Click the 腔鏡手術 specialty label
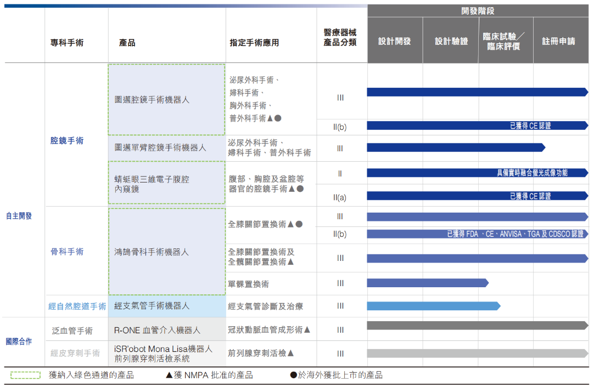This screenshot has height=387, width=593. (x=67, y=141)
